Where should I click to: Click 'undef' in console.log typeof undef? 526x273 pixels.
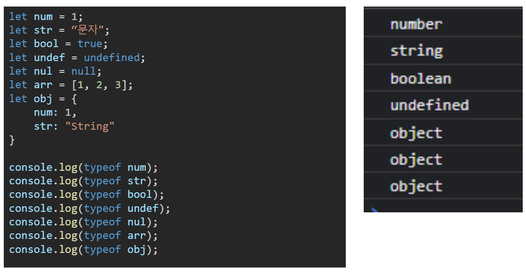click(143, 209)
